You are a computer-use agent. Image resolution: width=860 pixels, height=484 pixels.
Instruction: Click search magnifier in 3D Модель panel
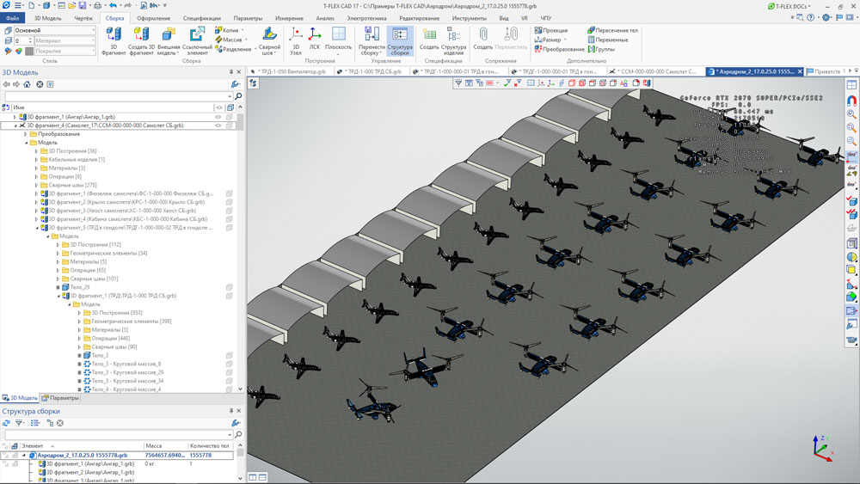[x=238, y=96]
